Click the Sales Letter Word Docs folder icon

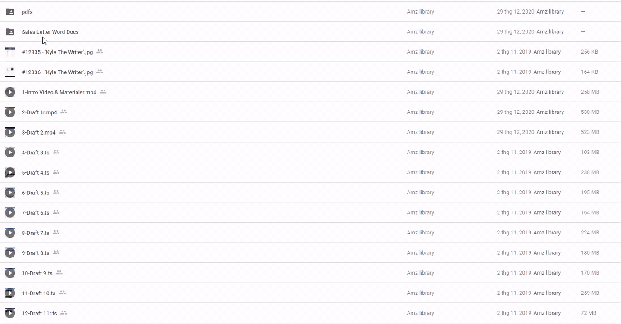tap(10, 32)
